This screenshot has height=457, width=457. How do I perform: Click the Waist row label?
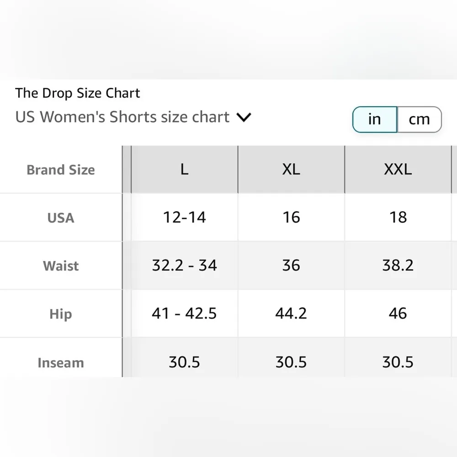click(x=60, y=266)
